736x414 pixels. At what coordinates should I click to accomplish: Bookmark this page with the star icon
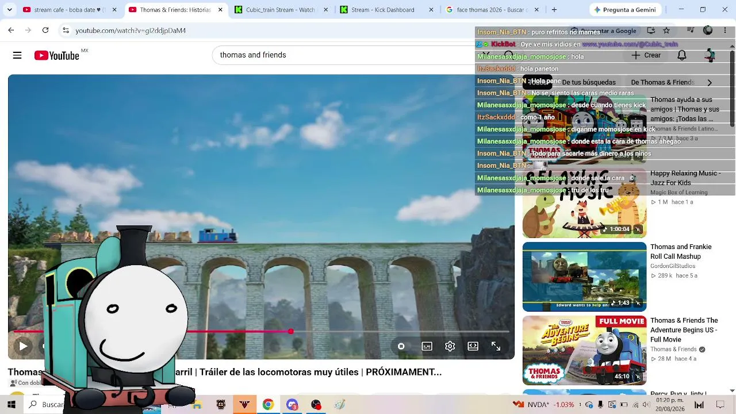pyautogui.click(x=666, y=30)
